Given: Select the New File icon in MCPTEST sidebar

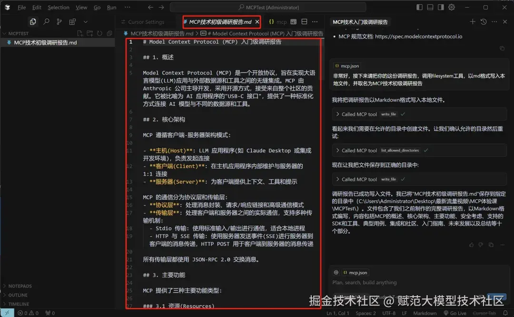Looking at the screenshot, I should point(80,33).
